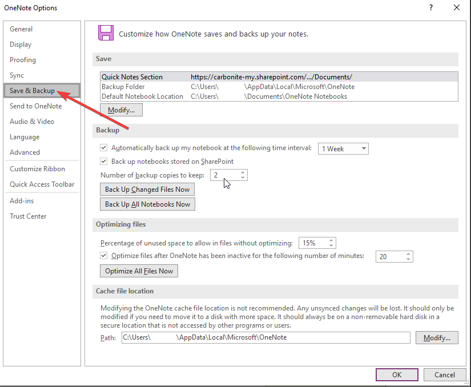Confirm settings with the OK button
Image resolution: width=471 pixels, height=387 pixels.
tap(397, 374)
